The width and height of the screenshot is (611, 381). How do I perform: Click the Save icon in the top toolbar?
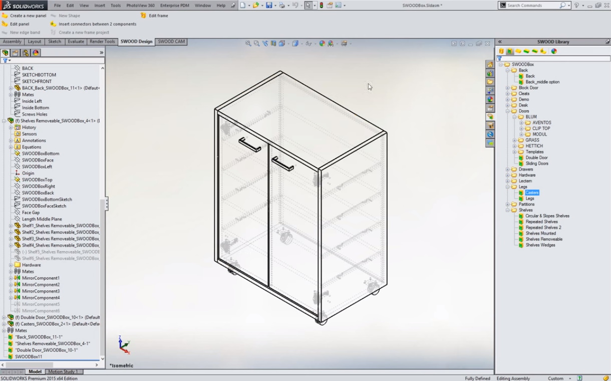tap(269, 6)
